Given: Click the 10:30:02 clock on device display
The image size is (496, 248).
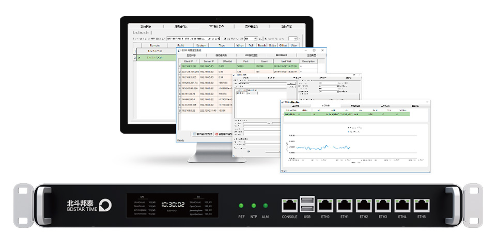Looking at the screenshot, I should pyautogui.click(x=172, y=204).
